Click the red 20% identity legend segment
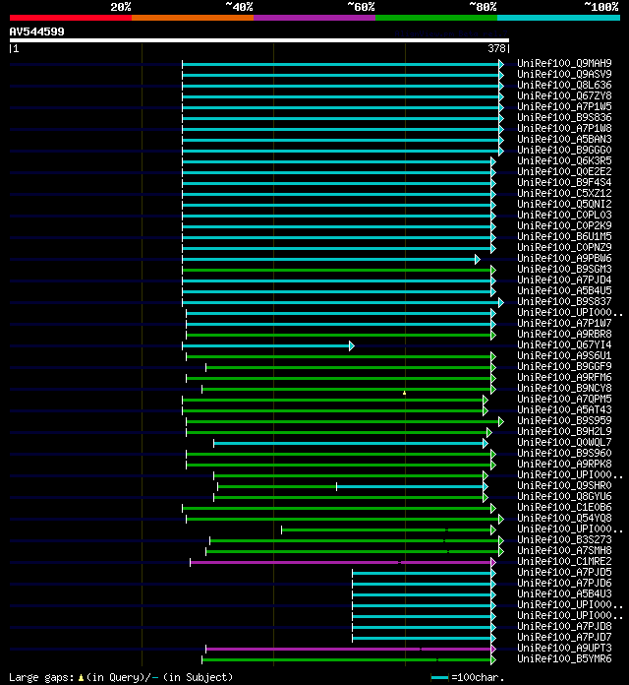This screenshot has height=685, width=629. [71, 18]
